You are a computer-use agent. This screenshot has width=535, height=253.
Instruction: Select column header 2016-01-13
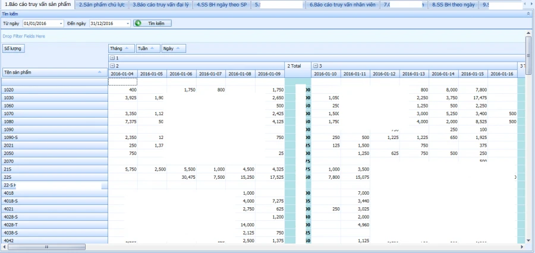(414, 74)
